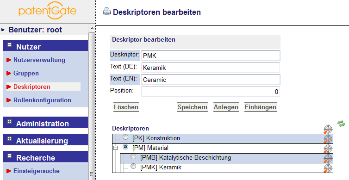Click the Löschen button
Screen dimensions: 349x180
tap(126, 107)
